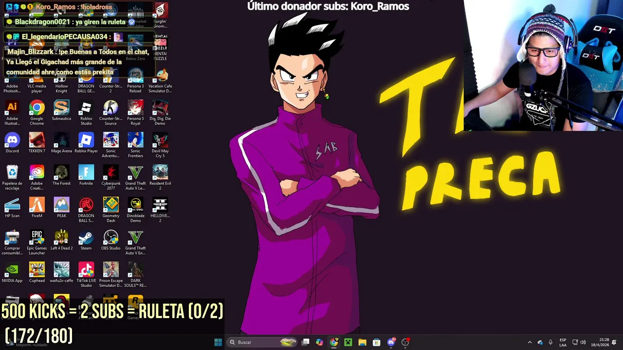This screenshot has width=623, height=350.
Task: Select the TEKKEN 7 desktop icon
Action: 37,143
